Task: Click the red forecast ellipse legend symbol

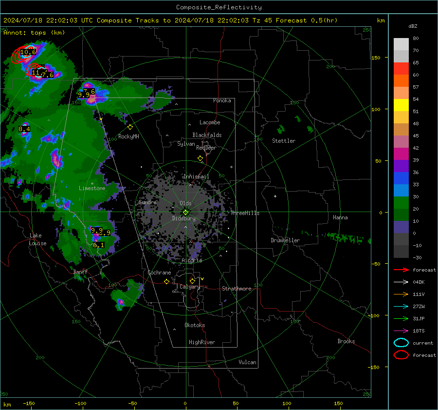Action: pyautogui.click(x=401, y=355)
